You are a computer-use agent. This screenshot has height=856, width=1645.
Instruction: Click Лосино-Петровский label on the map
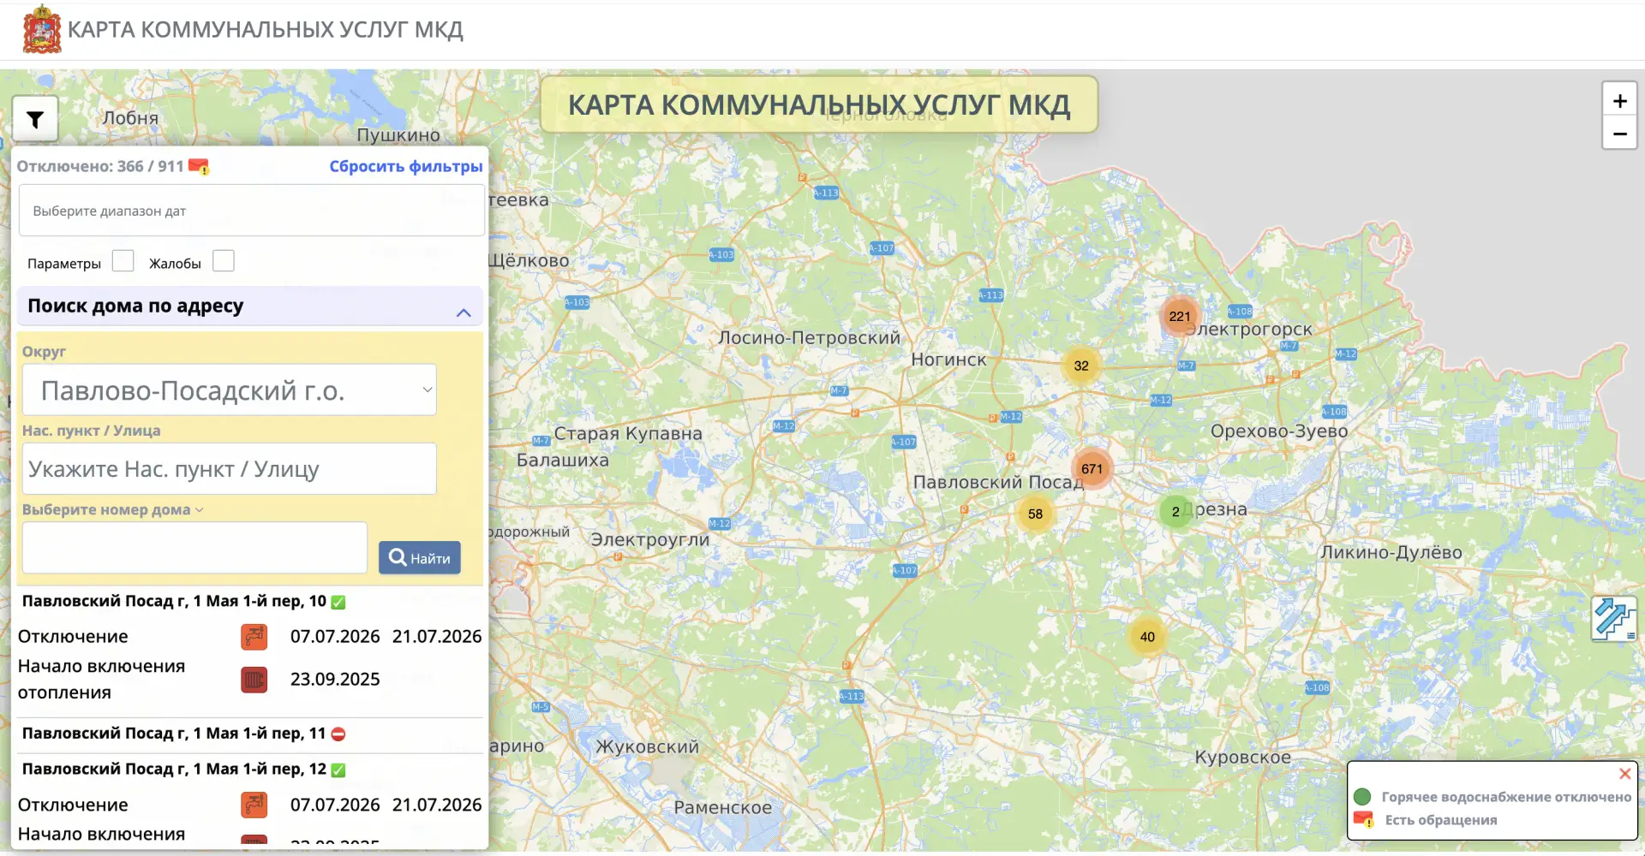click(x=810, y=337)
